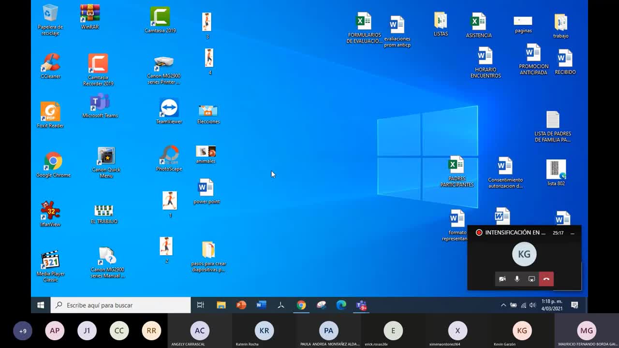Image resolution: width=619 pixels, height=348 pixels.
Task: Open Microsoft Edge from the taskbar
Action: click(341, 305)
